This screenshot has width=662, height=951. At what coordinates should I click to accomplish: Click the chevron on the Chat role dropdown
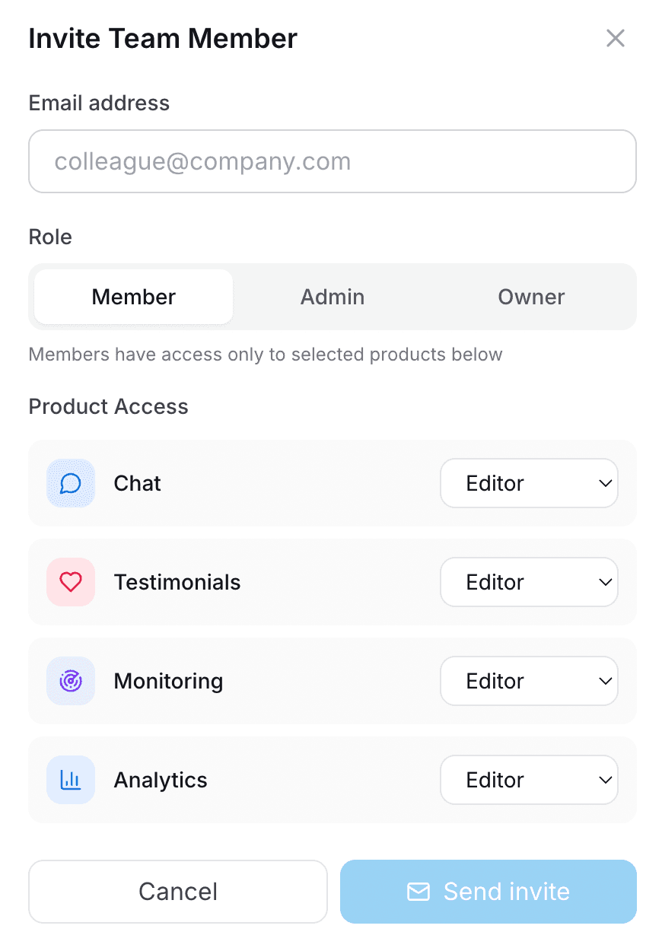click(605, 483)
